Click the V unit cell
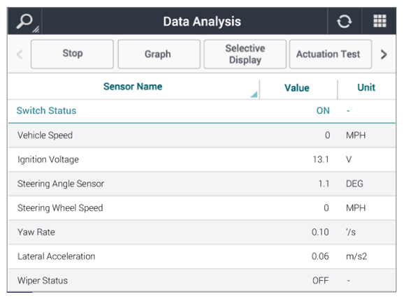Viewport: 404px width, 299px height. (349, 159)
